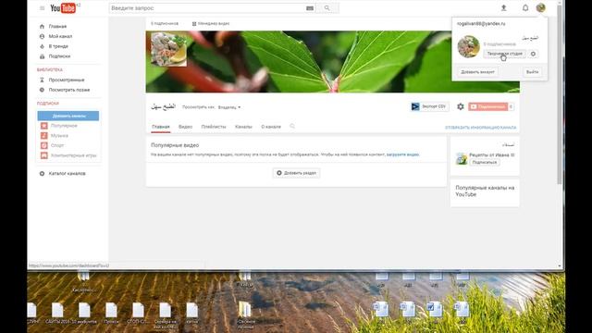Click the subscribers count link above banner
This screenshot has height=333, width=592.
point(165,23)
